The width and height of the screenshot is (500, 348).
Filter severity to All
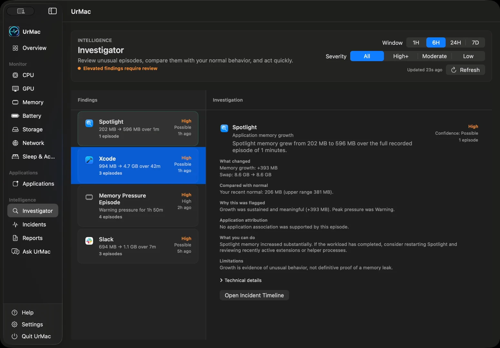[x=367, y=56]
